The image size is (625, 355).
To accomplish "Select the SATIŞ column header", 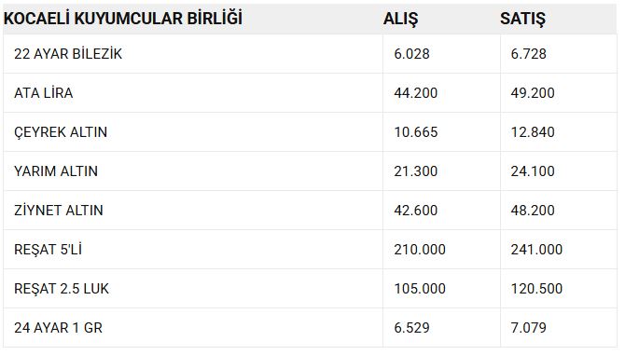I will [x=523, y=20].
